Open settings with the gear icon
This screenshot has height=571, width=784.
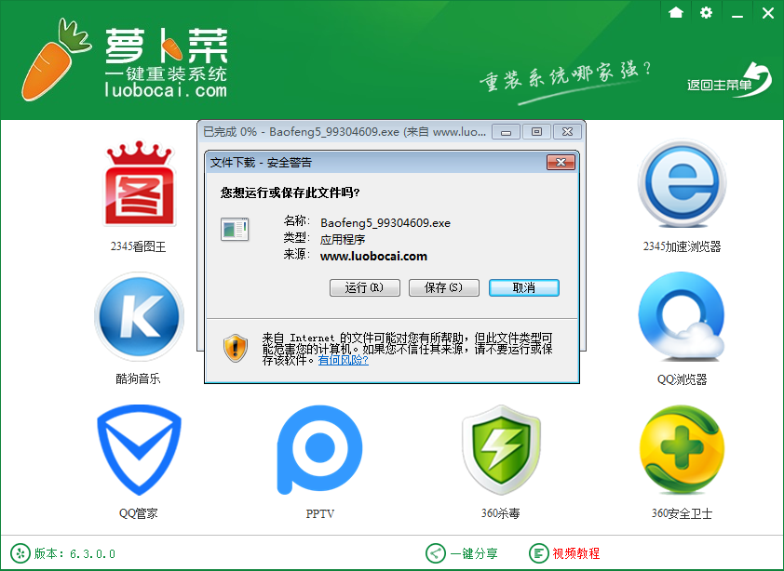[706, 12]
